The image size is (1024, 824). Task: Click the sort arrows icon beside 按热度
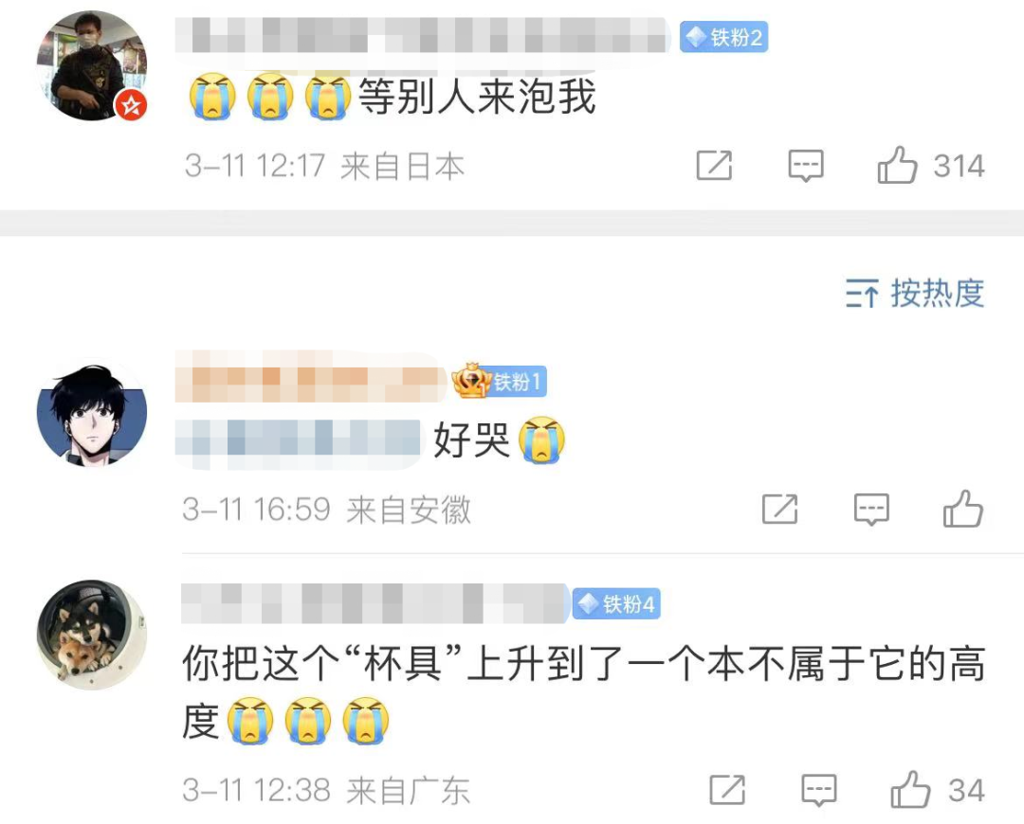[x=861, y=293]
